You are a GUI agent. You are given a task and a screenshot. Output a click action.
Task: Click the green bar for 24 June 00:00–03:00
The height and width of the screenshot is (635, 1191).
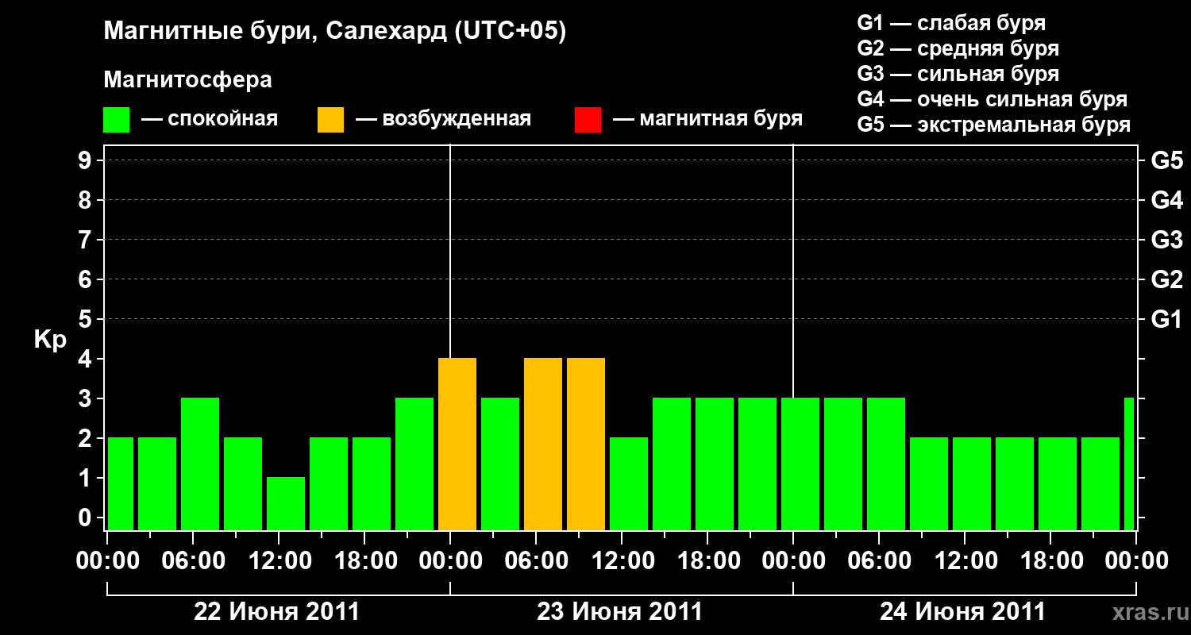tap(800, 464)
